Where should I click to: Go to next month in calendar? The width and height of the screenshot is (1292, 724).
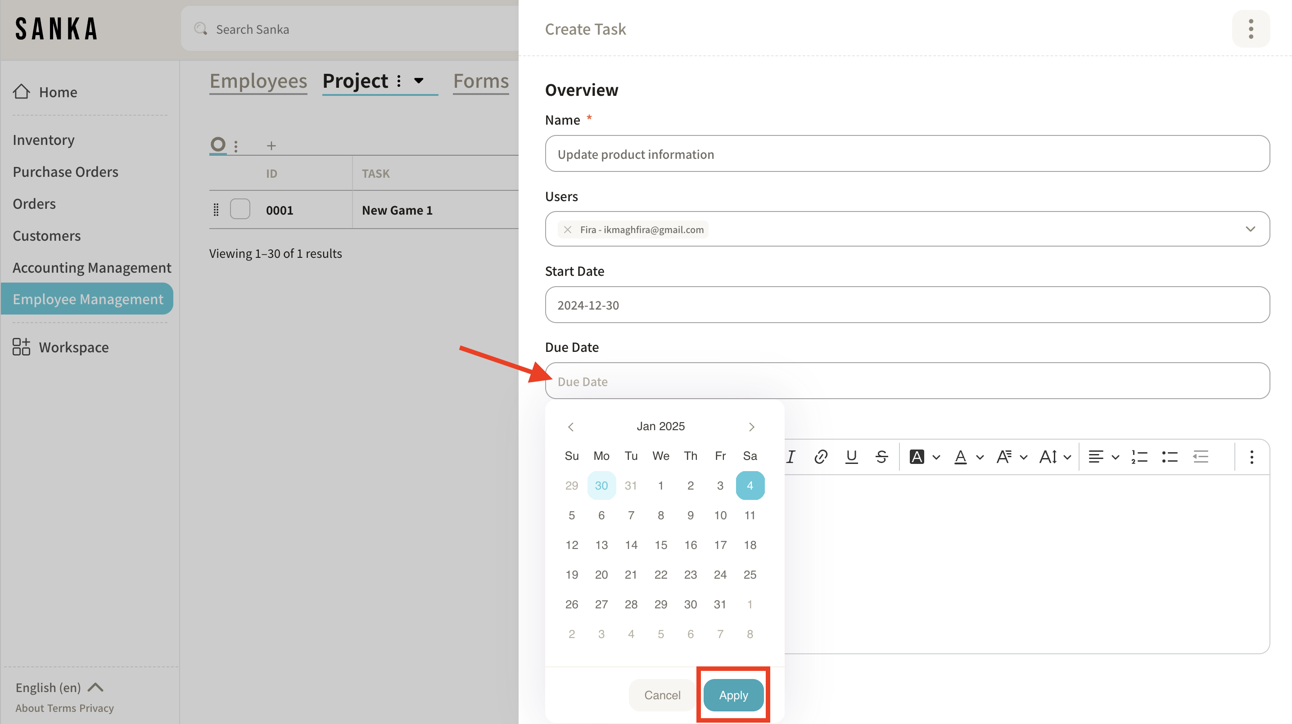click(751, 427)
